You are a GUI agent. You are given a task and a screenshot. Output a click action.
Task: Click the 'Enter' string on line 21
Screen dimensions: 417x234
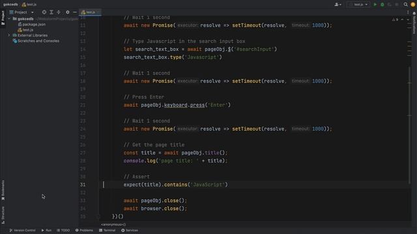[x=218, y=105]
